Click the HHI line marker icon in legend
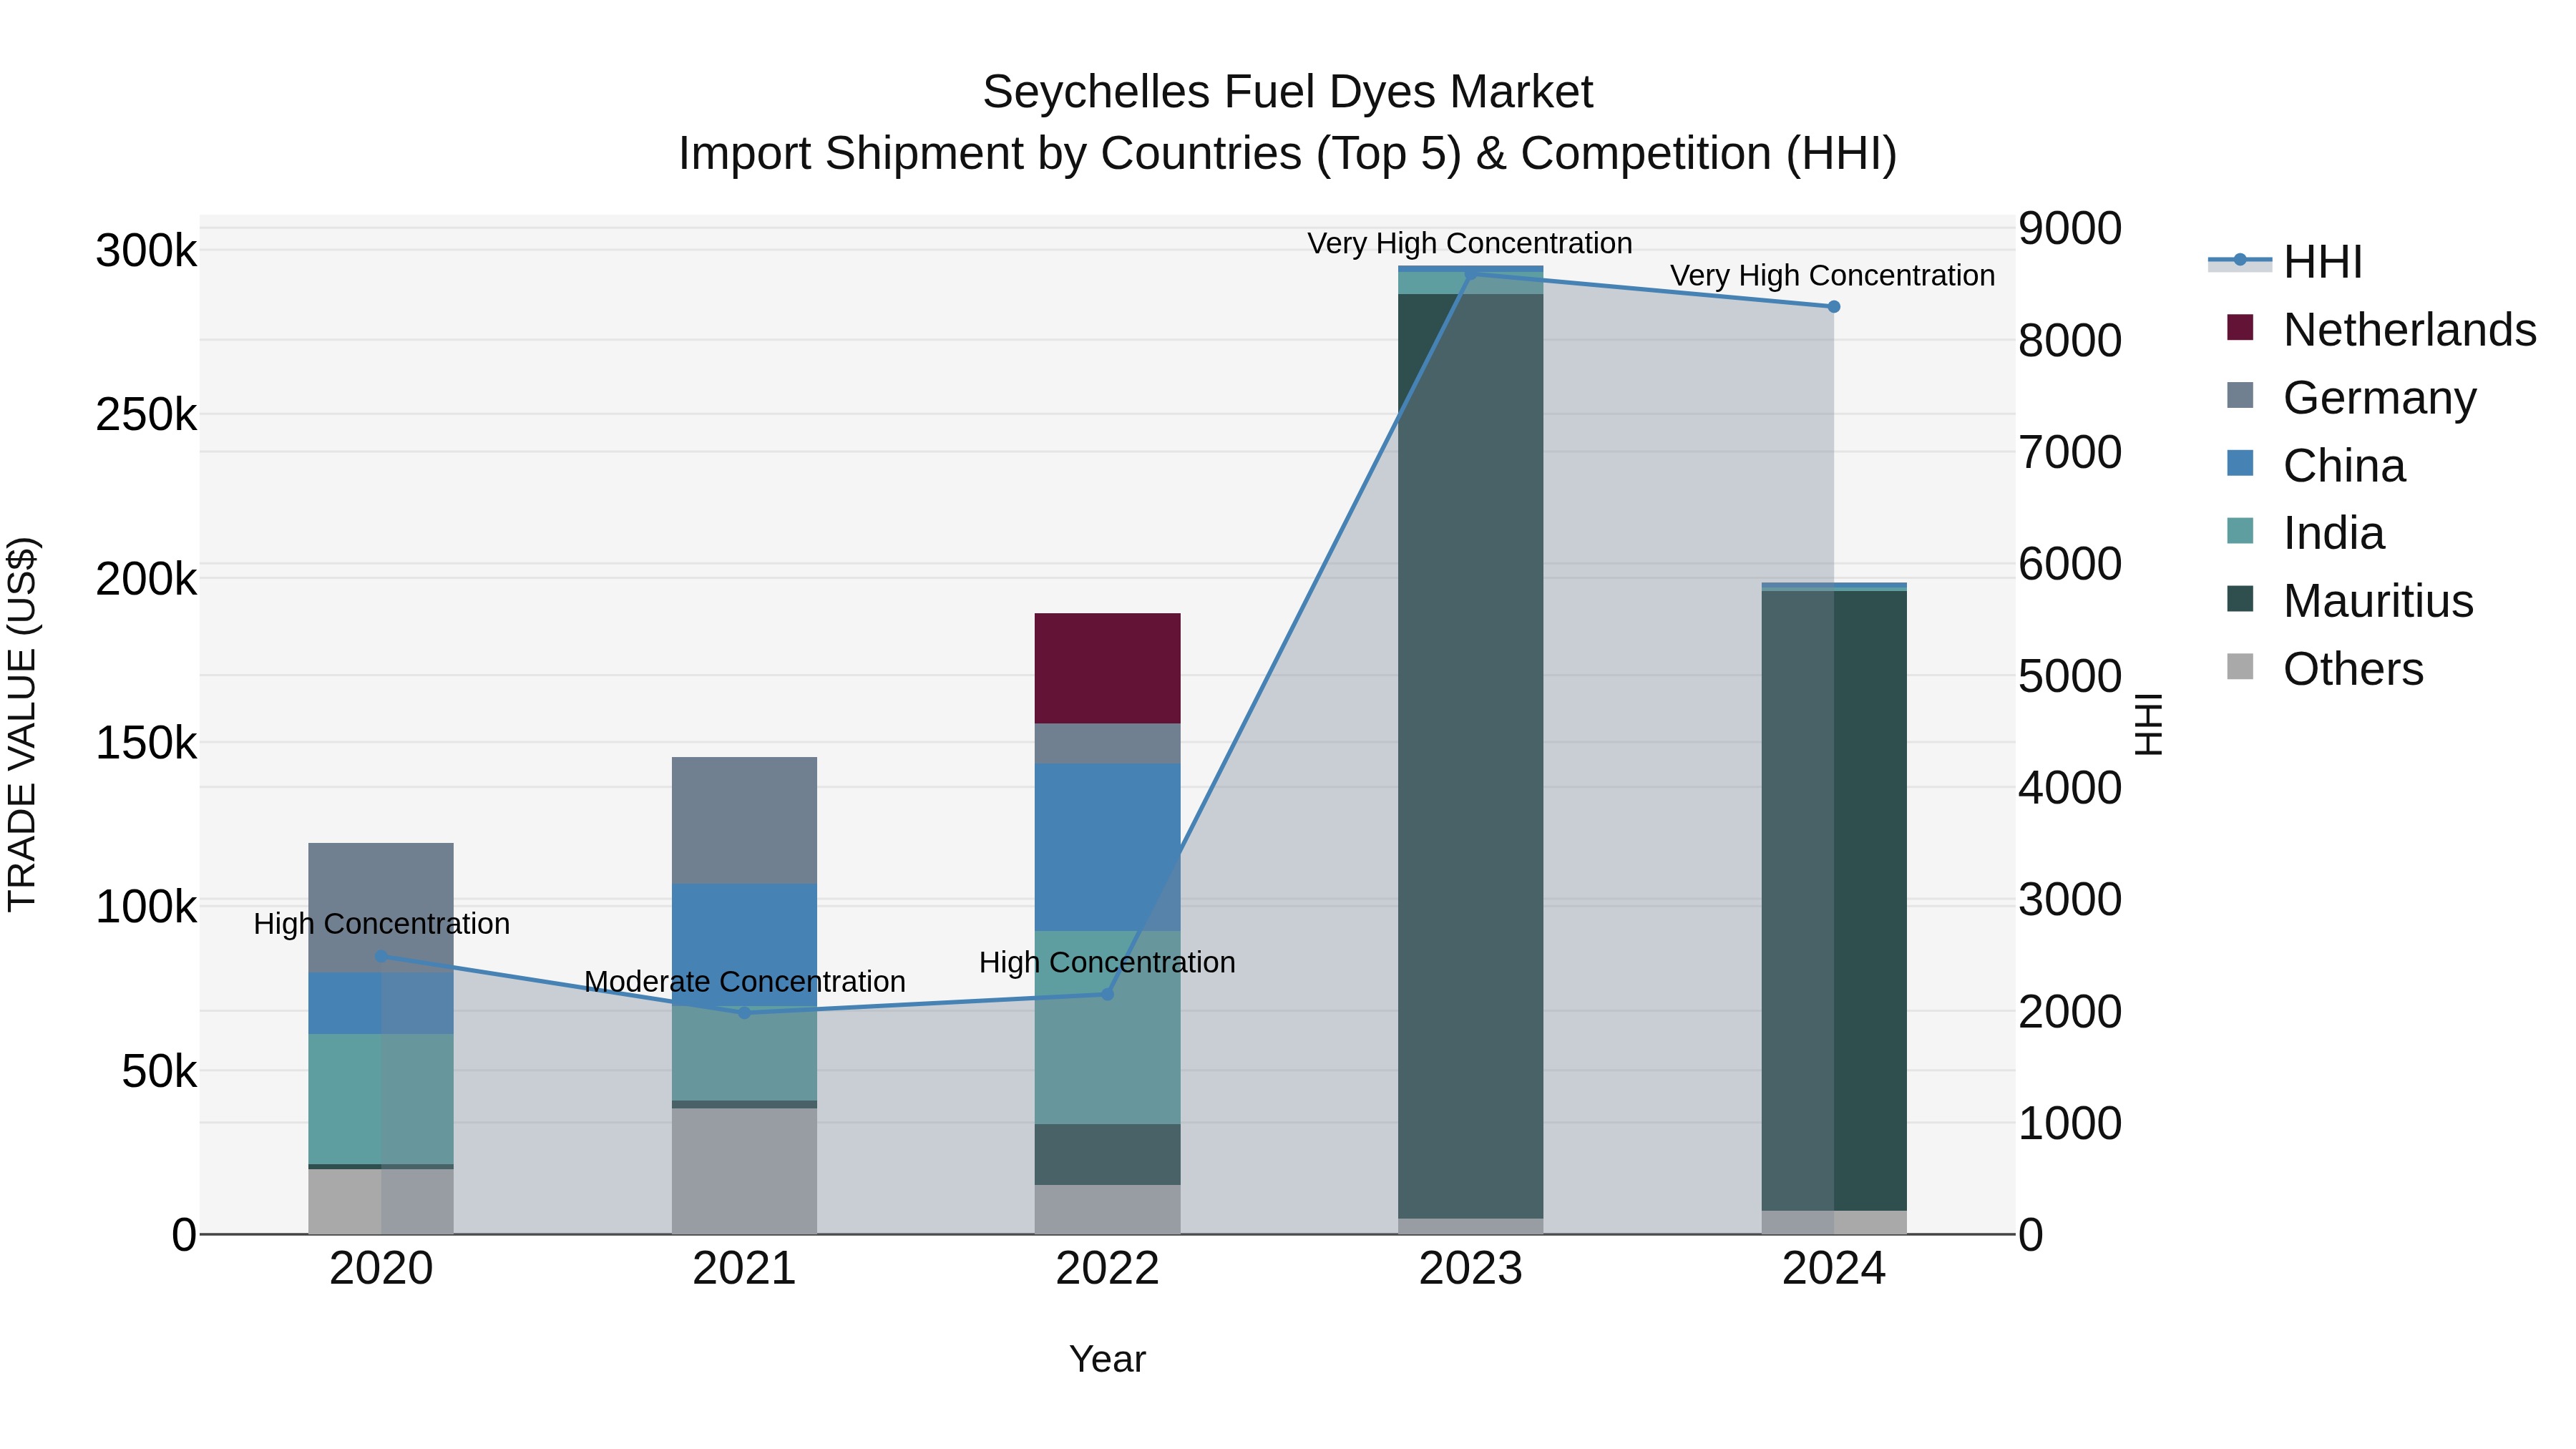The height and width of the screenshot is (1449, 2576). click(x=2240, y=261)
